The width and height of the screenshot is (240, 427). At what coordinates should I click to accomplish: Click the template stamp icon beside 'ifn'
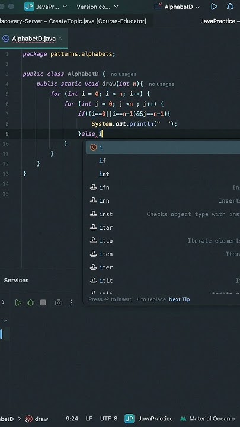coord(94,187)
